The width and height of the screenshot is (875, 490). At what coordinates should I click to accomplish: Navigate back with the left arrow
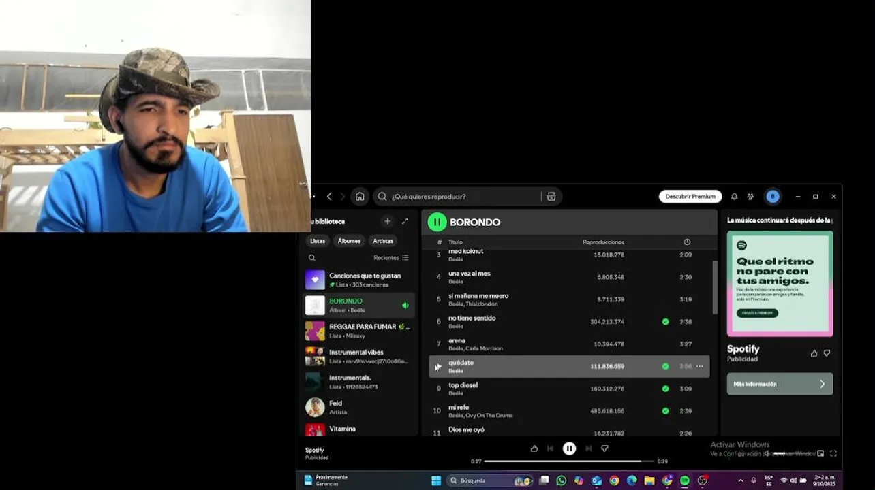(x=329, y=197)
